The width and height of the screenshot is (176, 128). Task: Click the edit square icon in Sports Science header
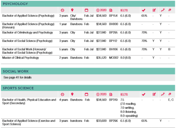pos(154,94)
